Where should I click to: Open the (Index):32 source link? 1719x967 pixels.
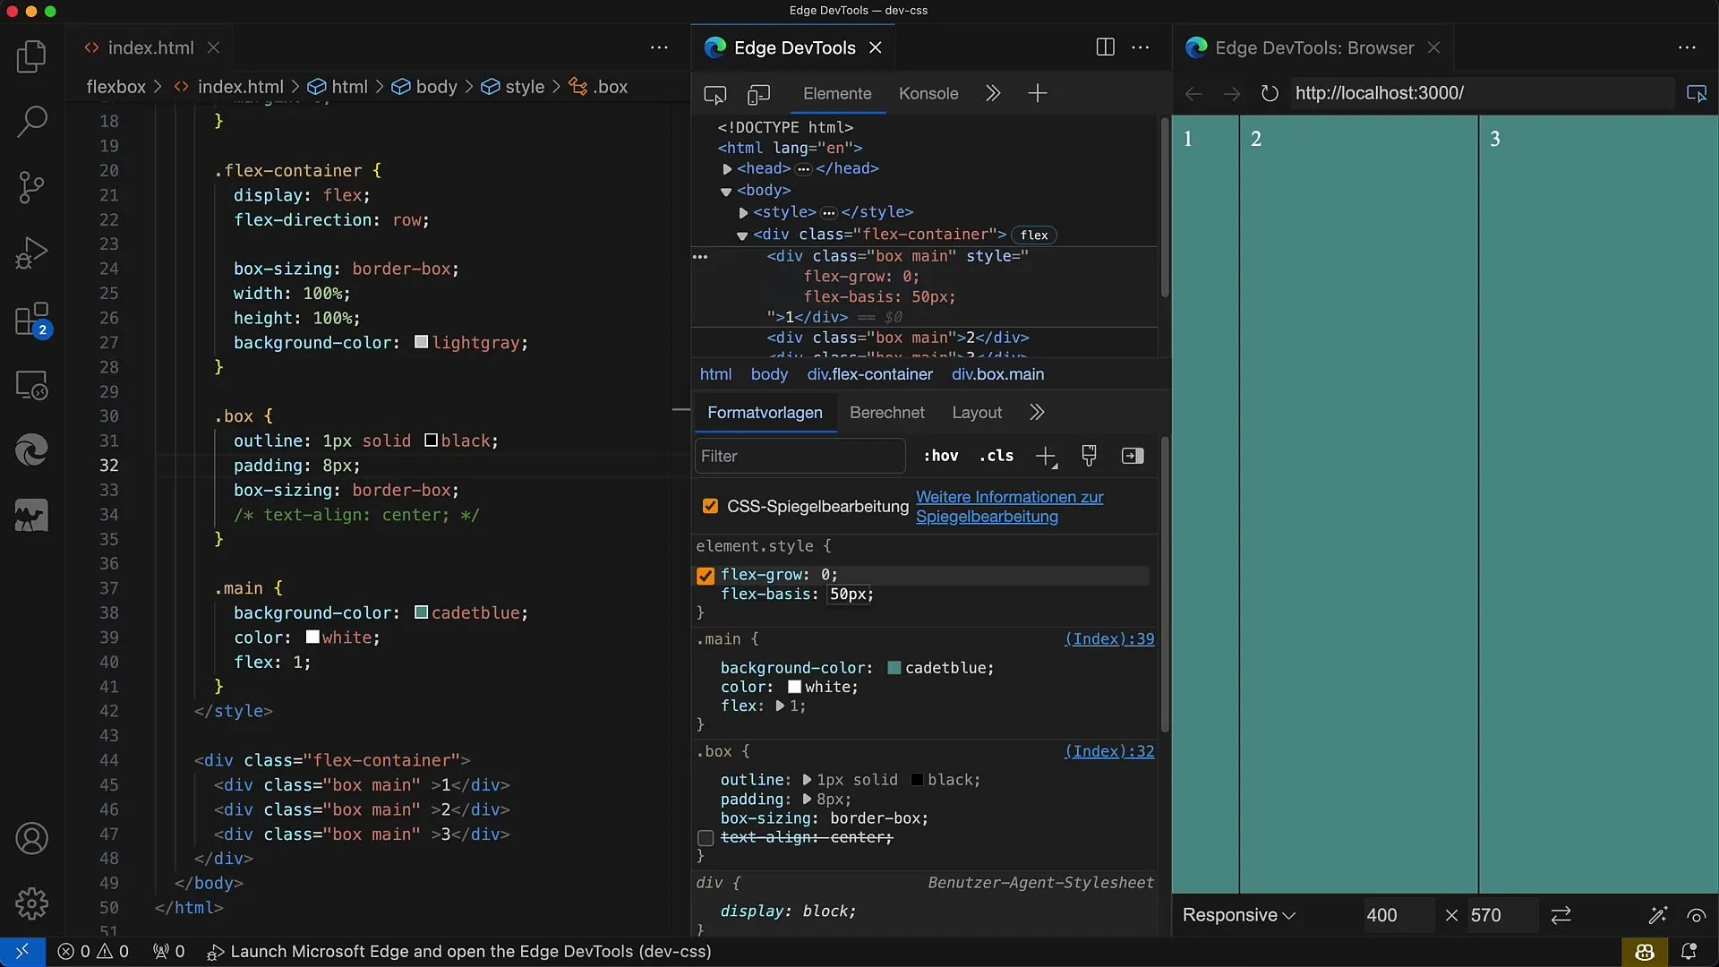1109,751
